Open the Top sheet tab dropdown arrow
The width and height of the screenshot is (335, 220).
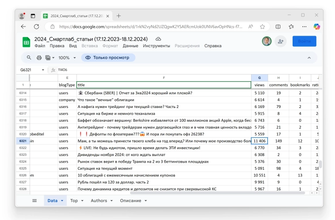pos(82,201)
